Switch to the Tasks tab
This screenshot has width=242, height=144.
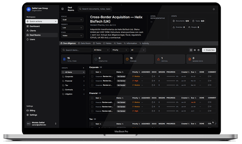point(97,43)
